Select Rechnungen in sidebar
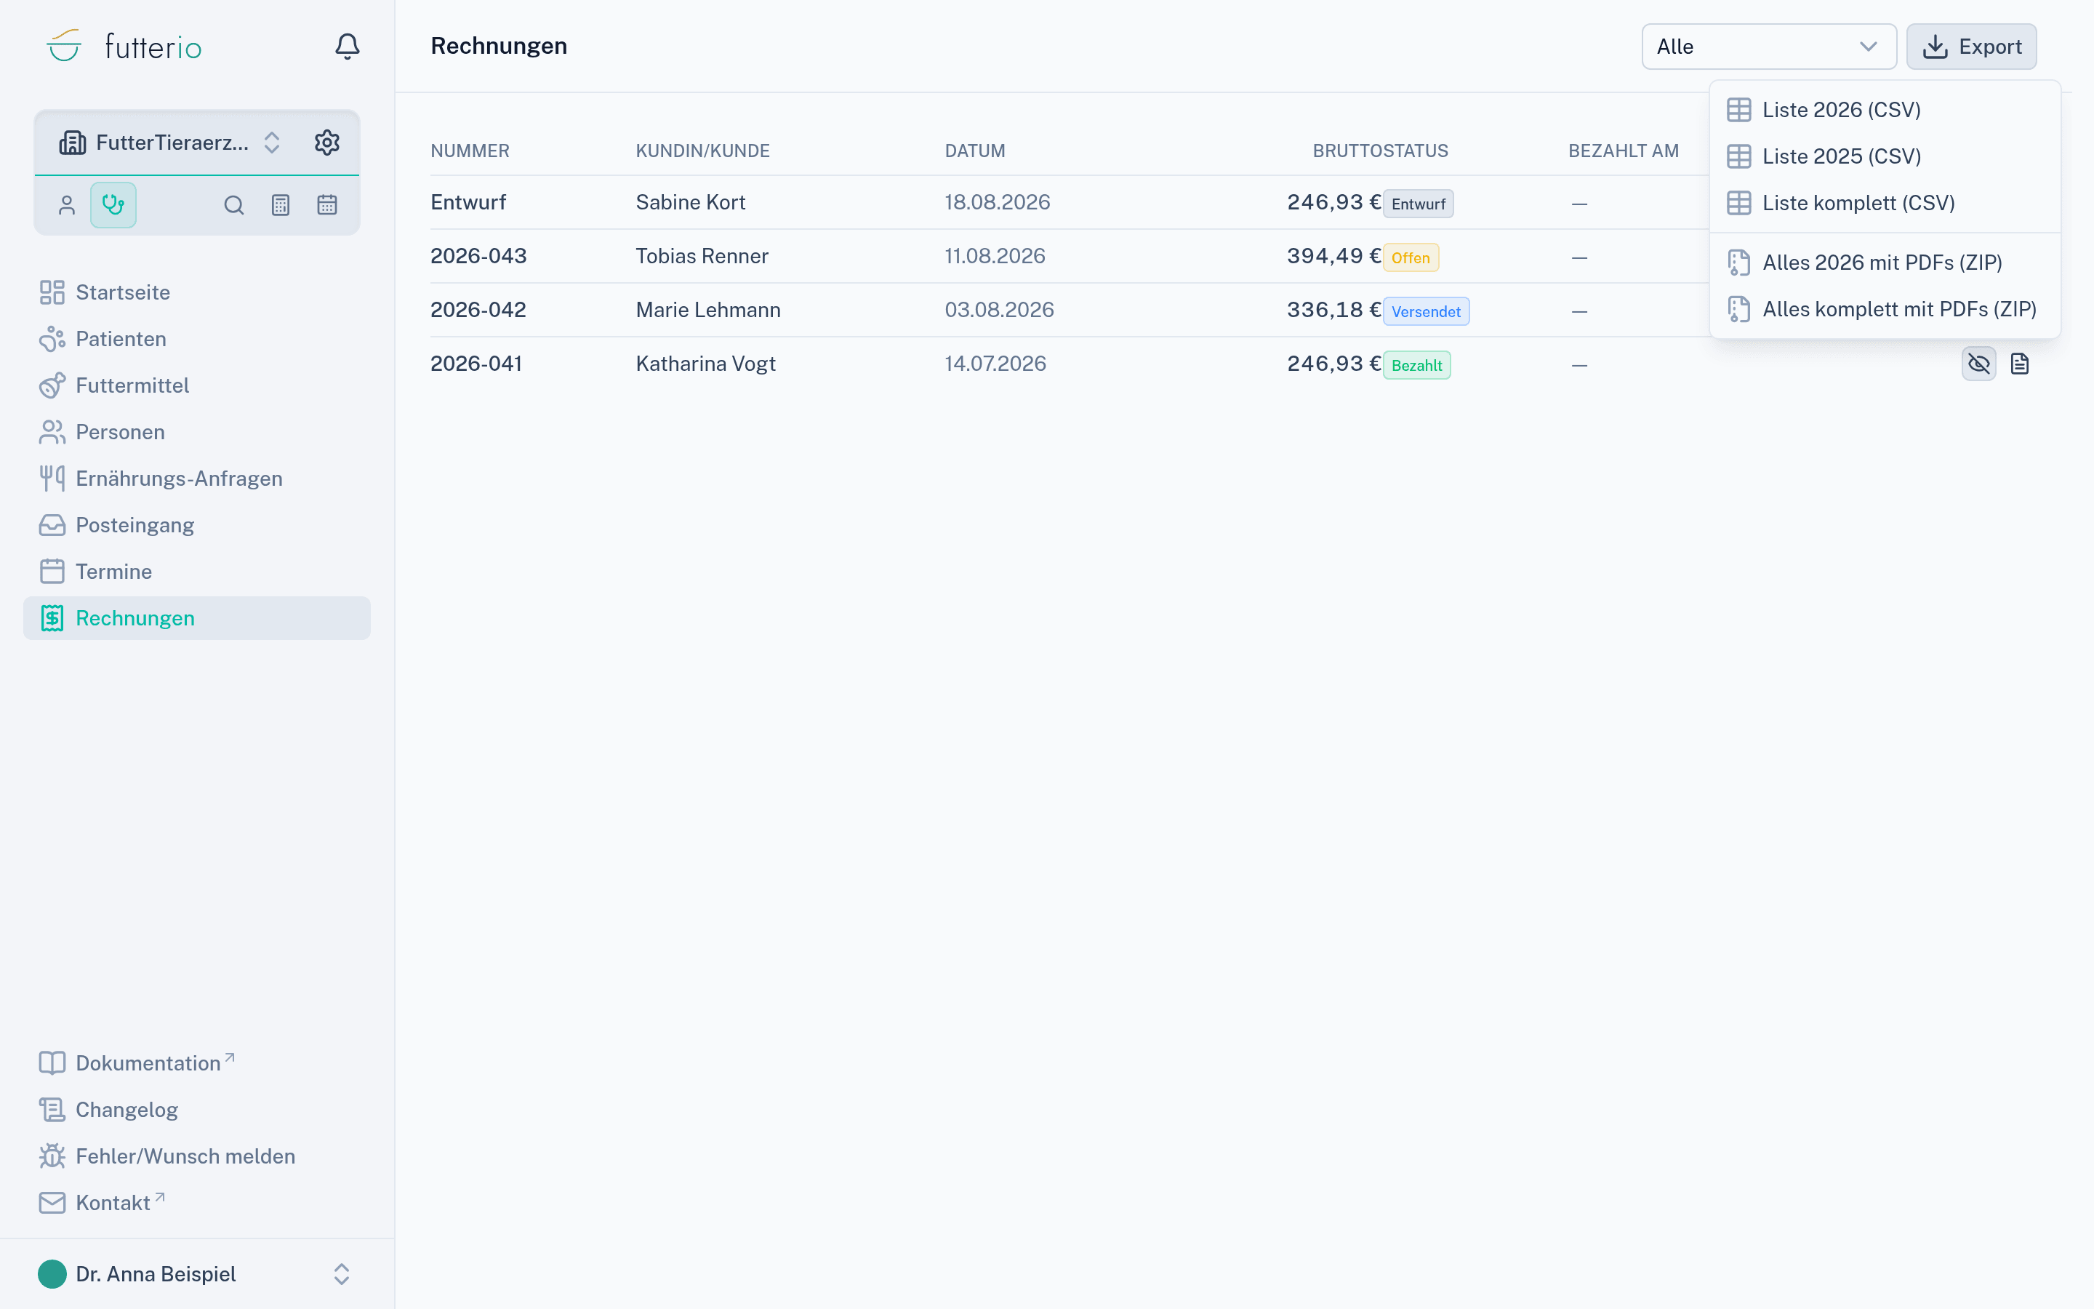The image size is (2094, 1309). tap(196, 618)
